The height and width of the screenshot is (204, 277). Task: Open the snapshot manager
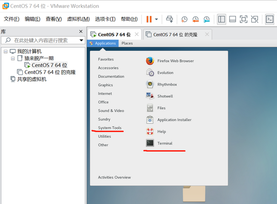206,19
